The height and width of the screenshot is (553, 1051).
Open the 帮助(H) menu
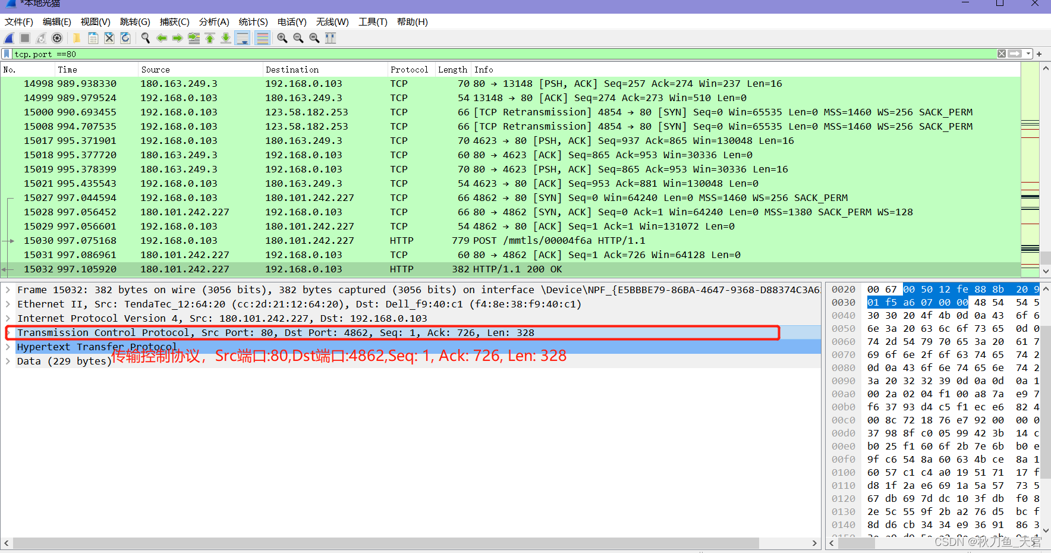(413, 22)
